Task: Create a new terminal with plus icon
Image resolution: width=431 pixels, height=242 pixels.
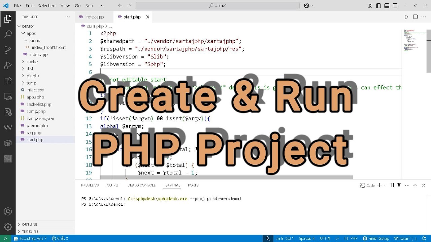Action: (379, 185)
